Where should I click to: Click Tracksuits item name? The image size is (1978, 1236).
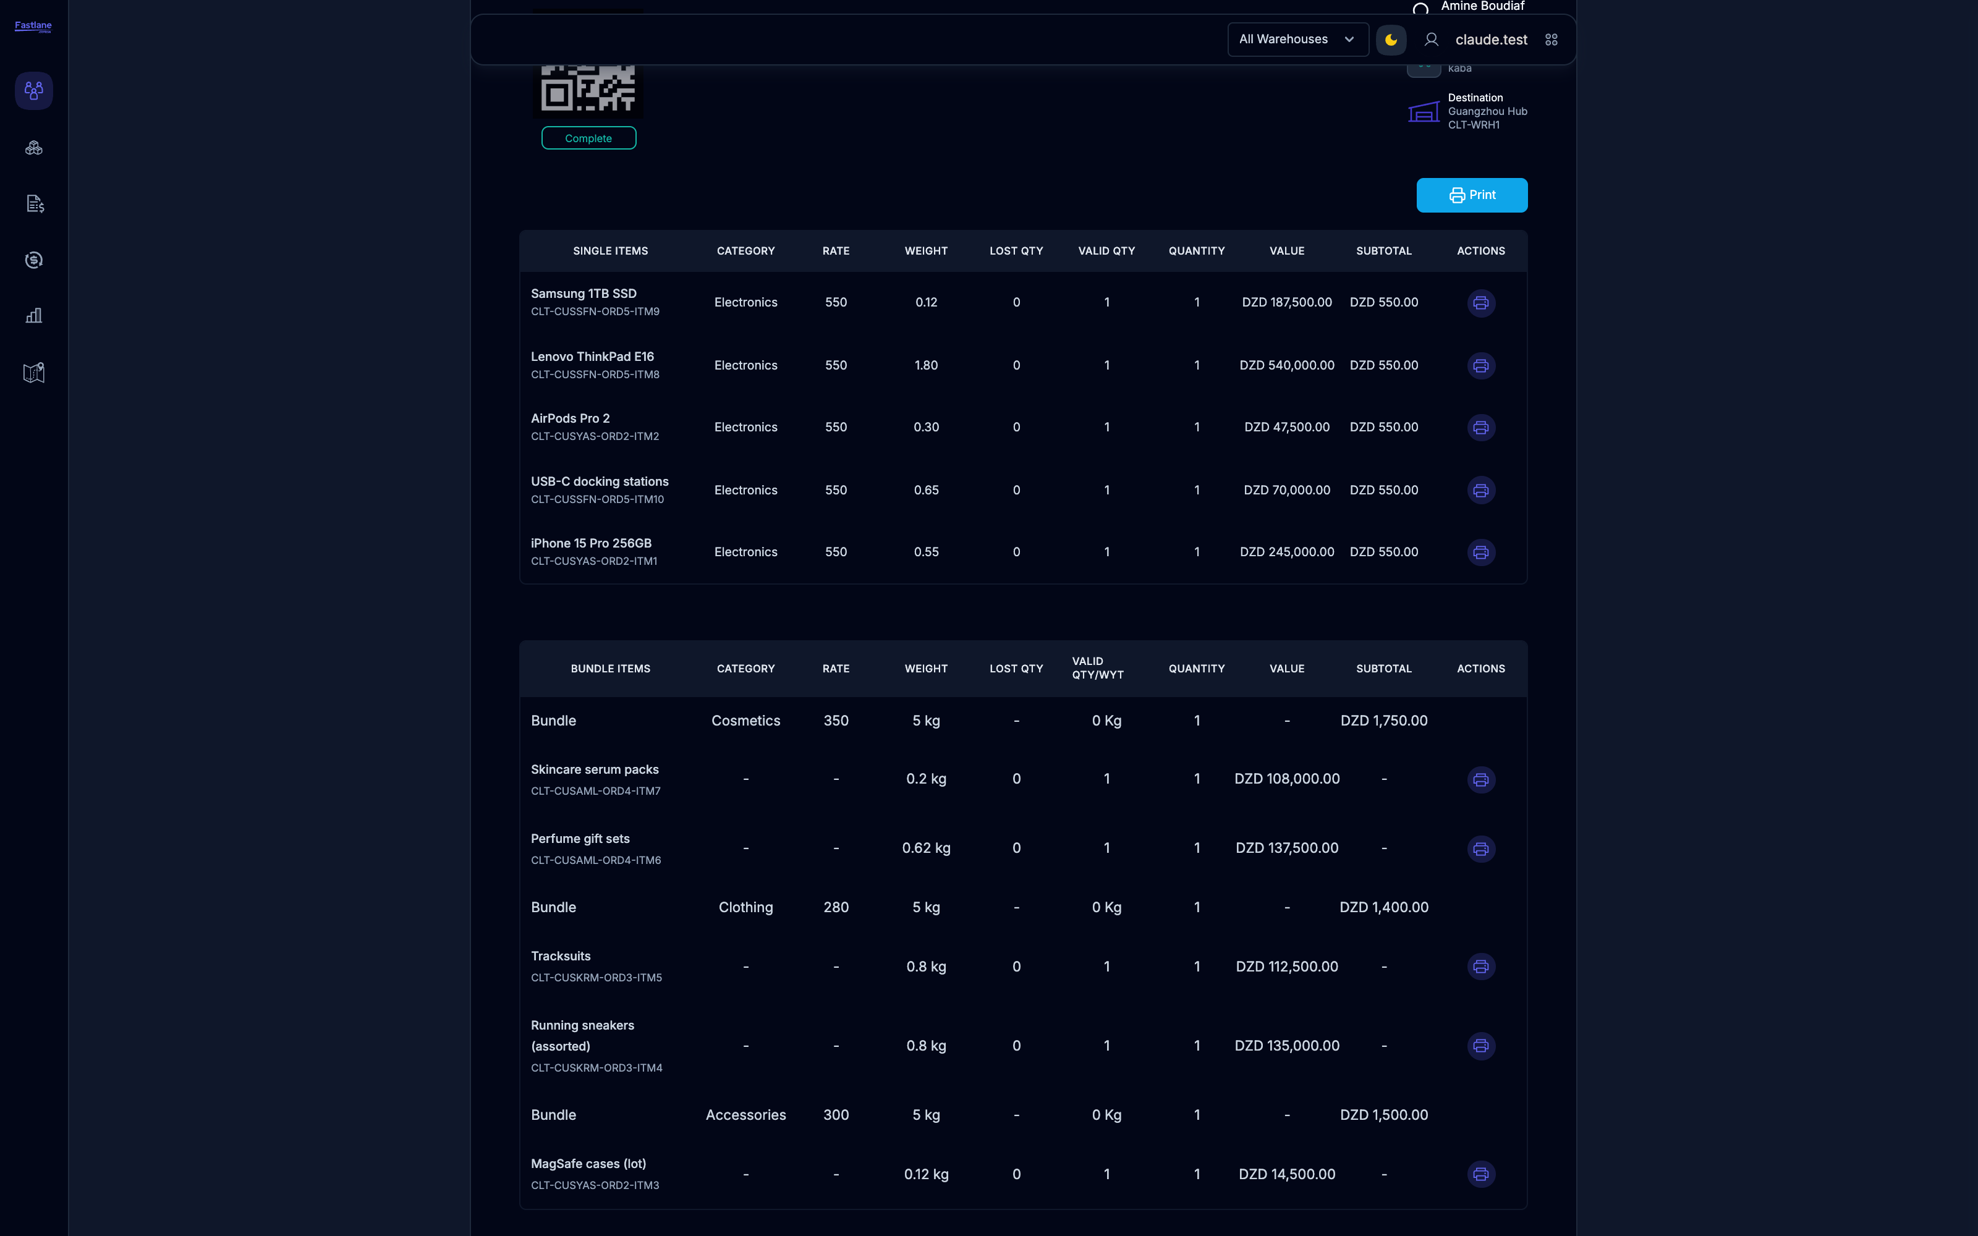pos(560,957)
